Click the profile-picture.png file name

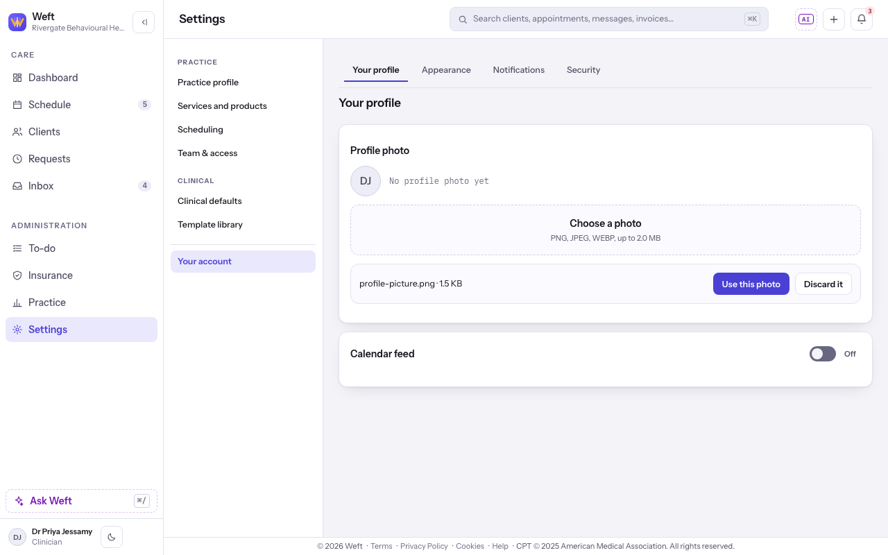(x=397, y=284)
